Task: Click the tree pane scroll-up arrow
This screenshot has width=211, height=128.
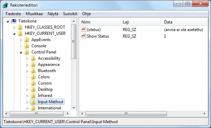Action: pos(74,21)
